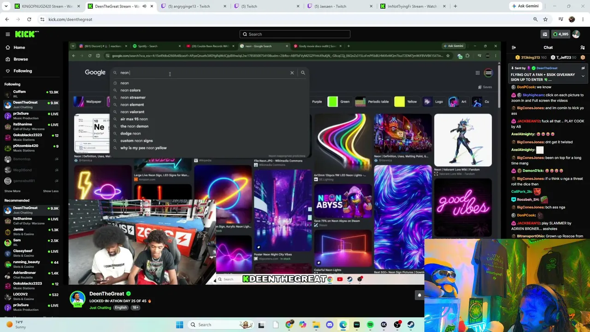Click DeenTheGreat streamer avatar below video
Viewport: 590px width, 332px height.
click(77, 299)
